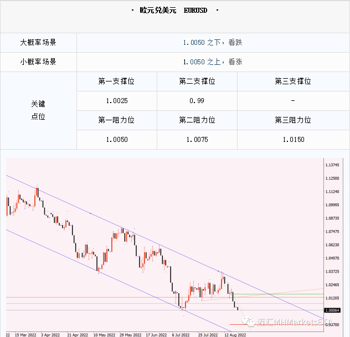Click the 3 Apr 2022 date label
The image size is (350, 337).
50,335
